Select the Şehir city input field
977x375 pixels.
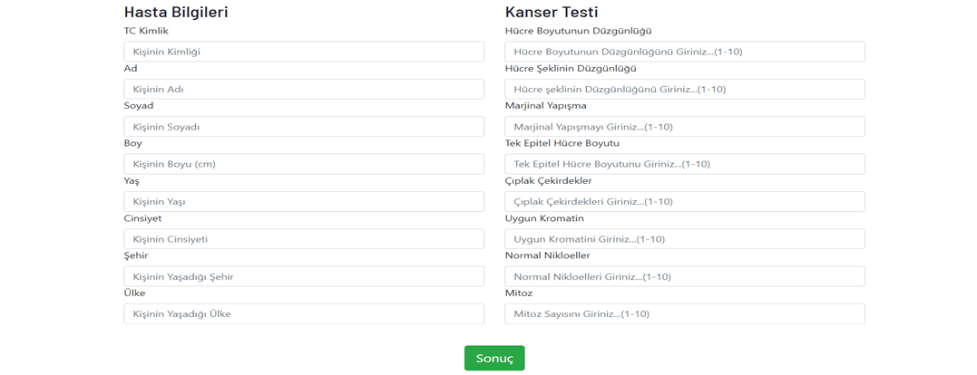pyautogui.click(x=303, y=276)
